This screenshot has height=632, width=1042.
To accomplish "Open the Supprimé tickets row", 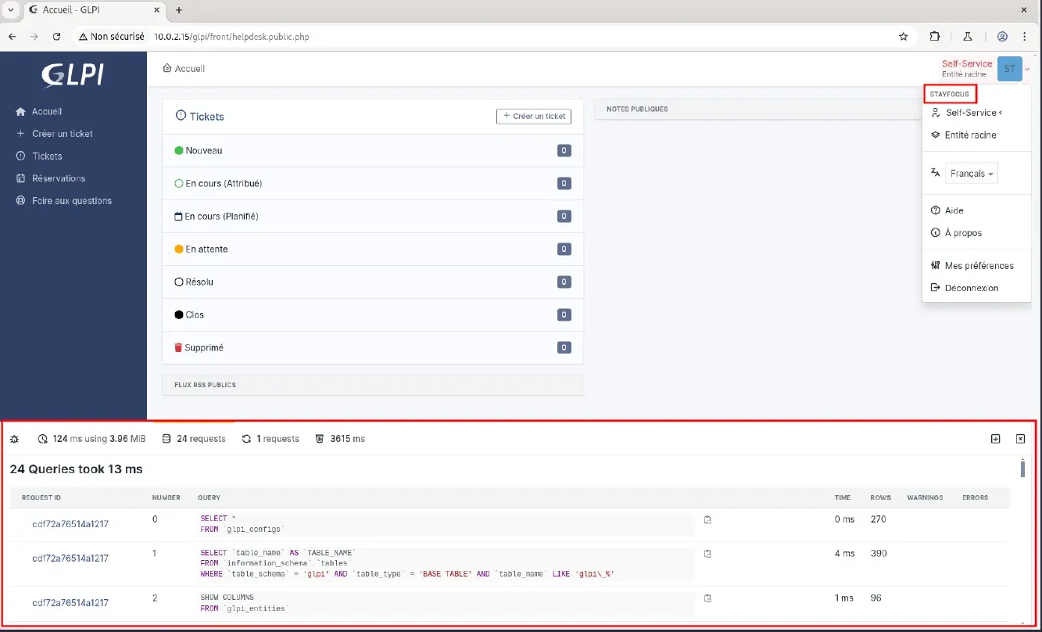I will point(373,347).
